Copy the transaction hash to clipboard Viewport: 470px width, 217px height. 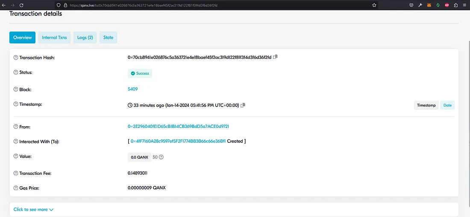pos(276,57)
